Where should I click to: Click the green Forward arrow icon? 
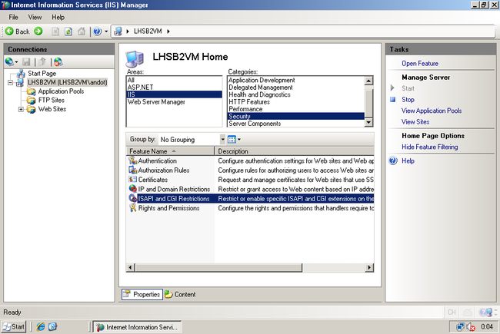point(38,31)
